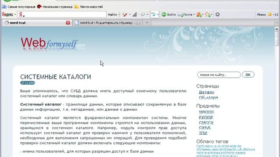Click the vertical scrollbar thumb
Image resolution: width=280 pixels, height=157 pixels.
coord(276,38)
